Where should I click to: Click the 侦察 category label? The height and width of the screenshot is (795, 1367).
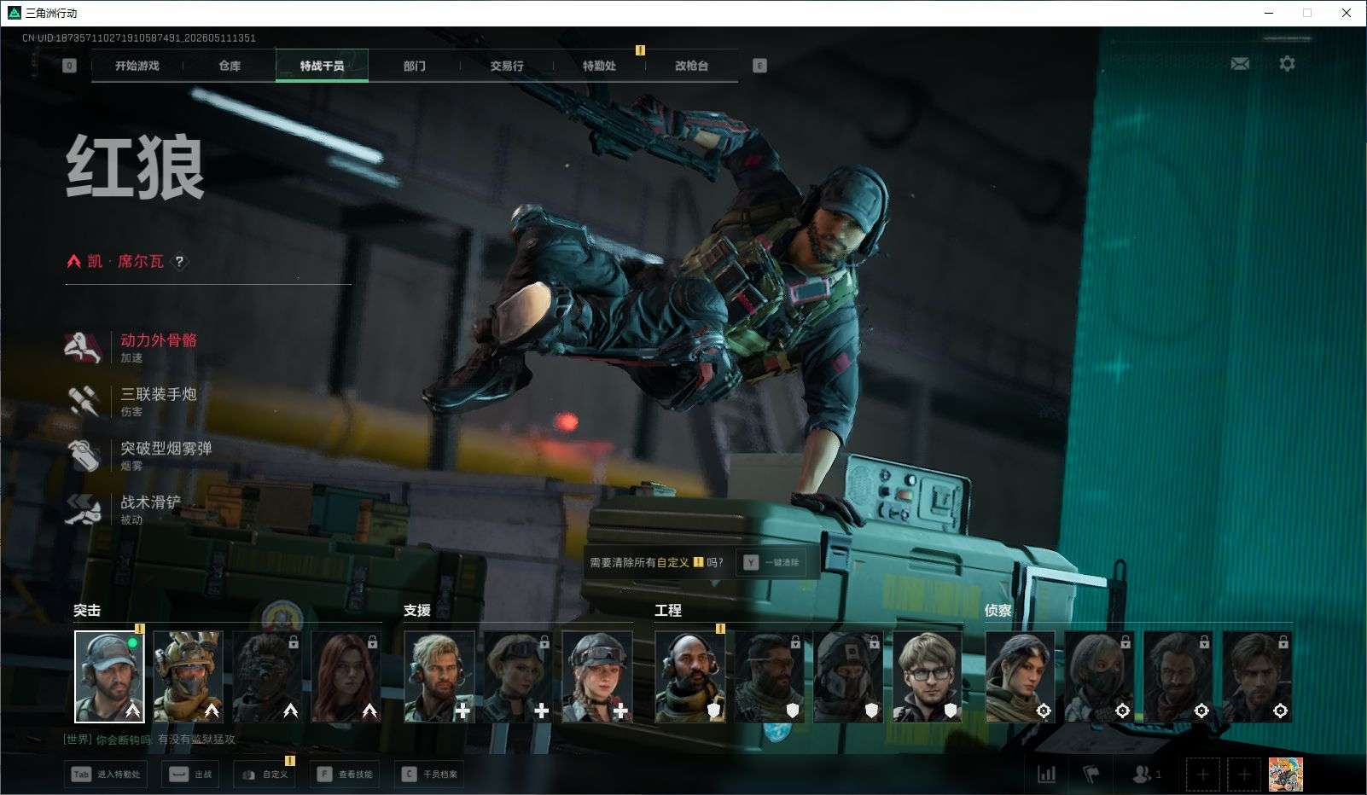click(998, 611)
